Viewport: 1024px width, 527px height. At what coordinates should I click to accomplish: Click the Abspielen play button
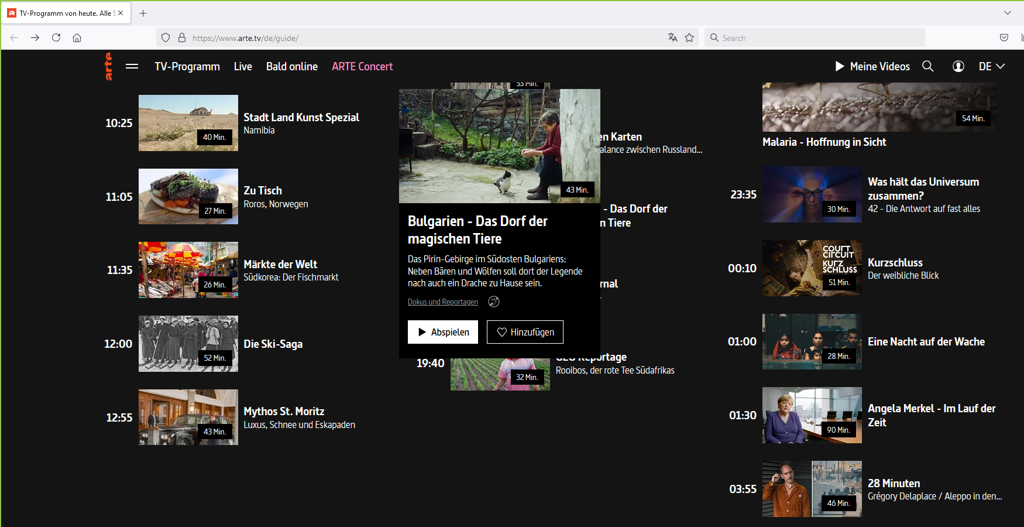(443, 332)
